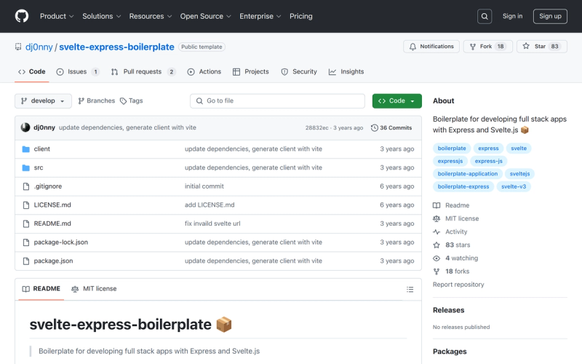
Task: Open the Branches link
Action: 97,100
